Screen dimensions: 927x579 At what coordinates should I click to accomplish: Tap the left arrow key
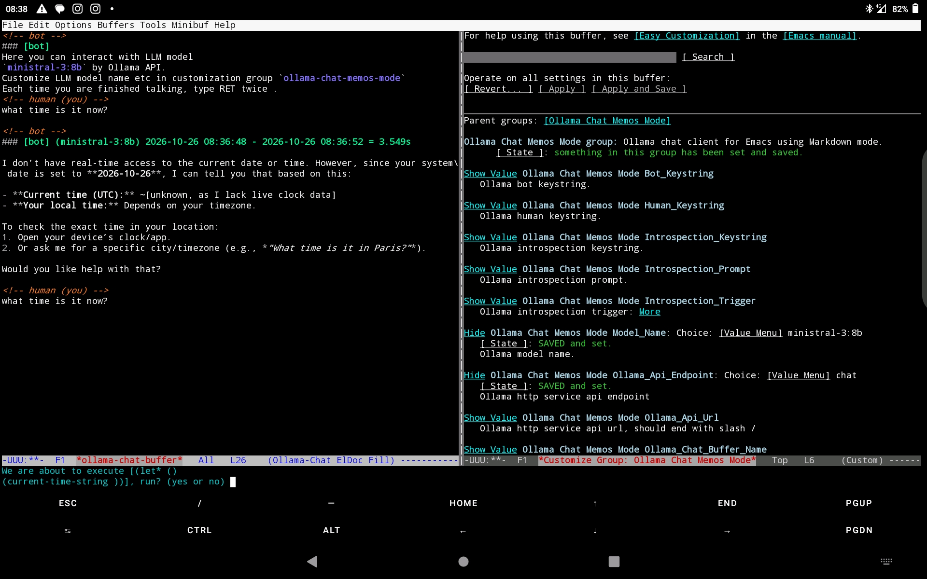pos(463,531)
